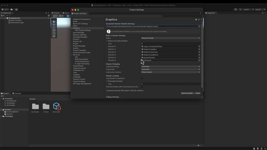Select Main Camera in Hierarchy
The height and width of the screenshot is (150, 267).
coord(16,20)
